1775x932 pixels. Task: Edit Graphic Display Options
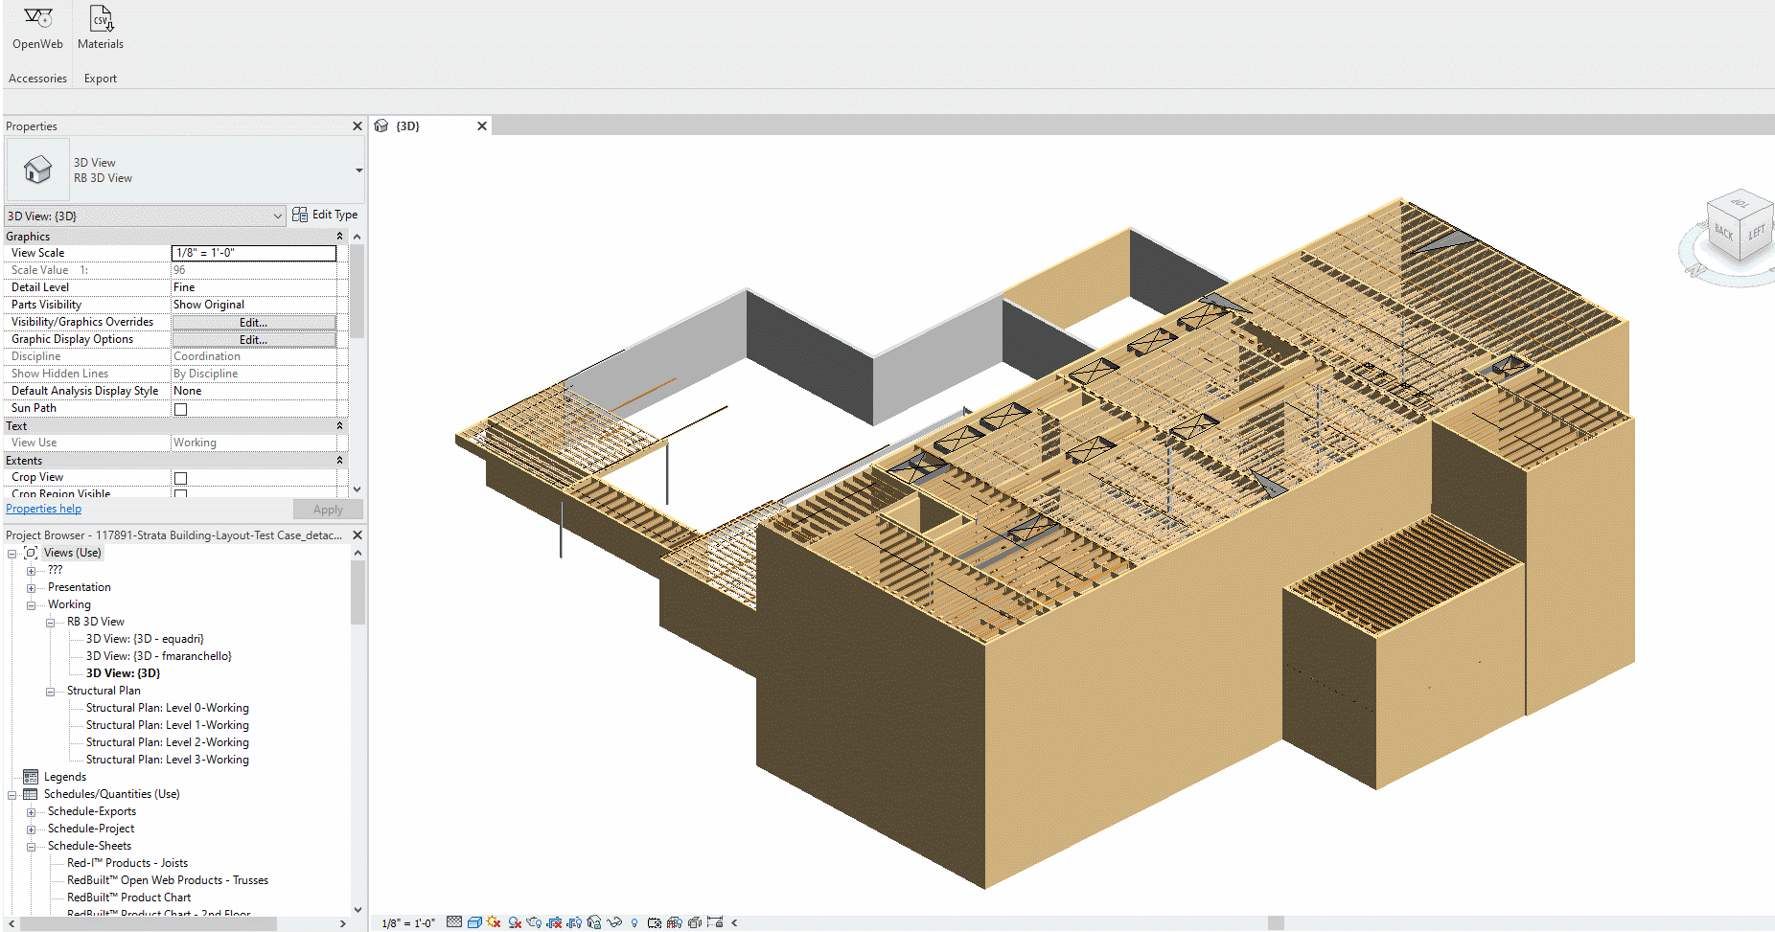pos(254,340)
